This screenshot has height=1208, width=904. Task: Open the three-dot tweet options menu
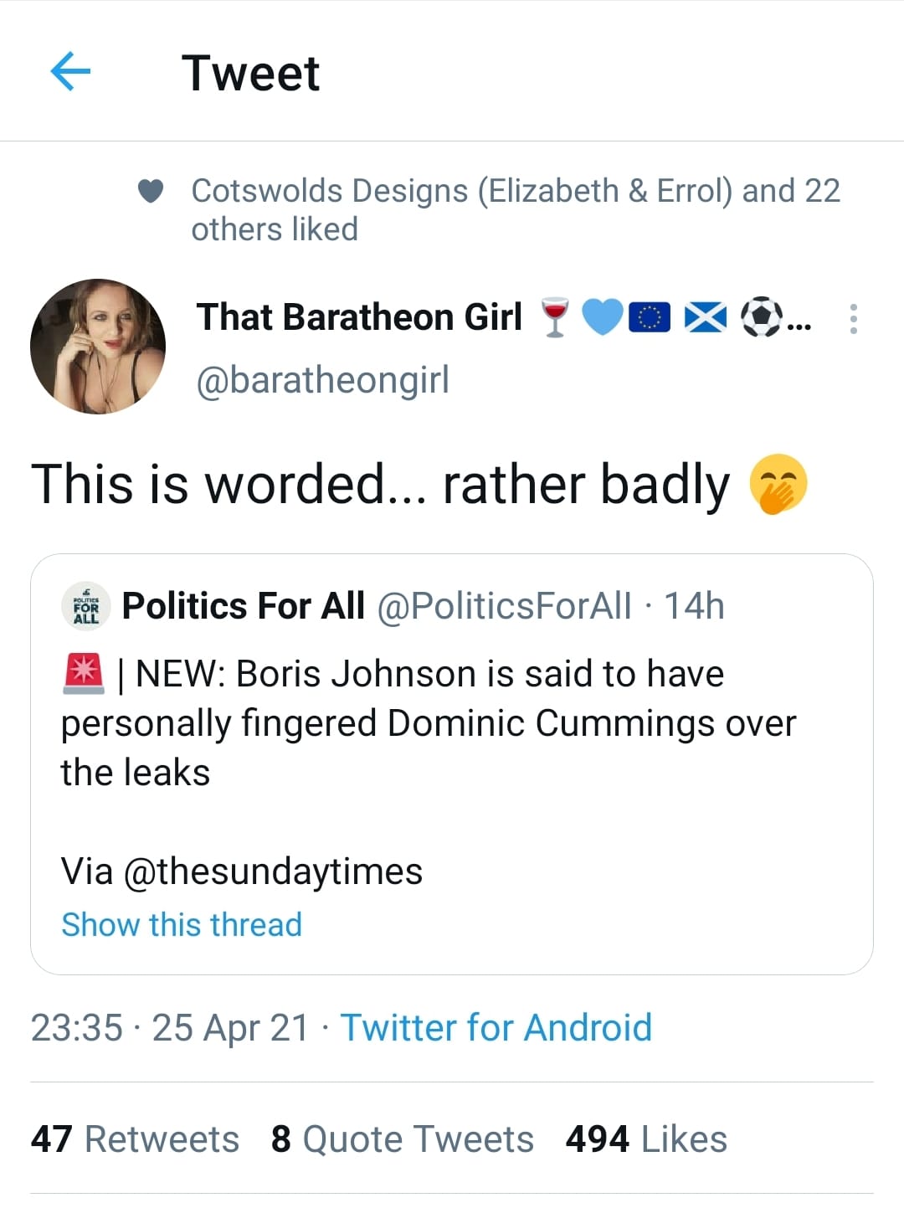click(x=853, y=319)
